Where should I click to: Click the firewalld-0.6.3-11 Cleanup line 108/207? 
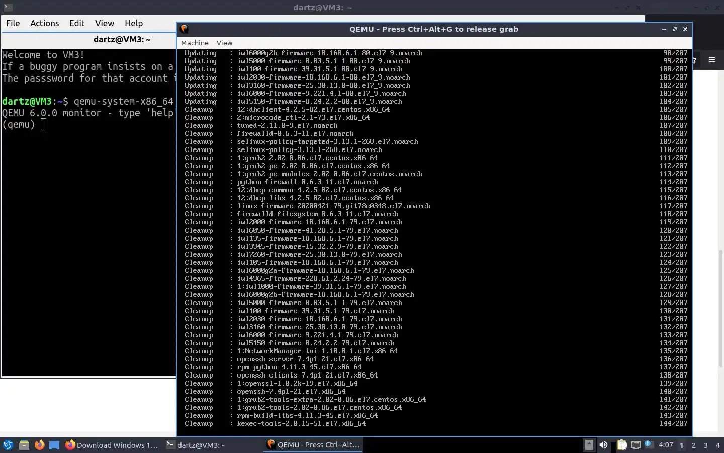click(x=436, y=134)
